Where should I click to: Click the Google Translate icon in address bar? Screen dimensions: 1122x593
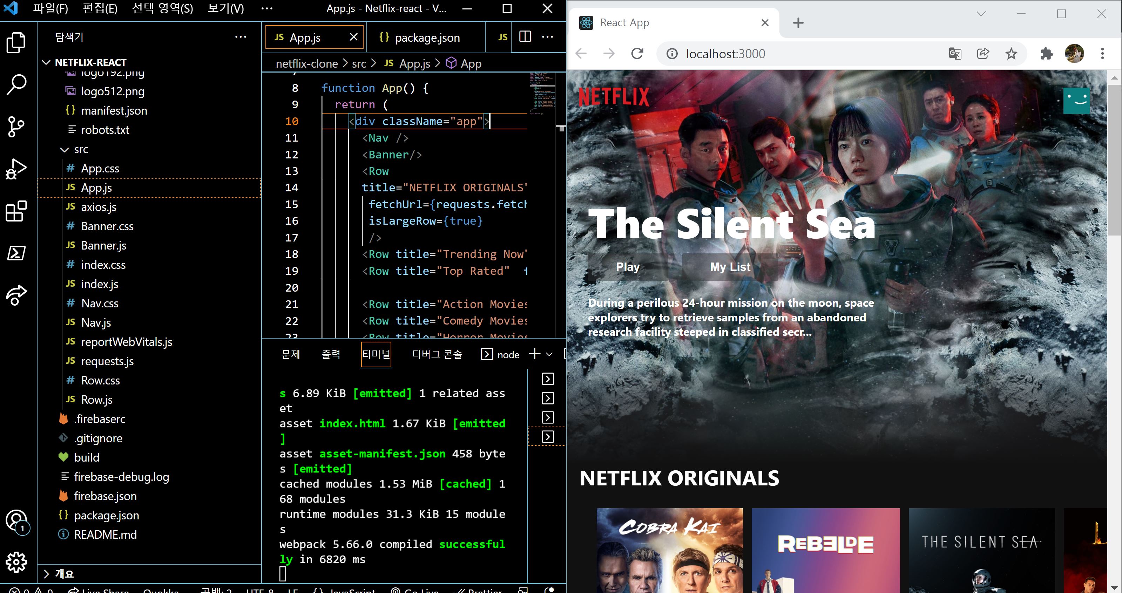(955, 54)
